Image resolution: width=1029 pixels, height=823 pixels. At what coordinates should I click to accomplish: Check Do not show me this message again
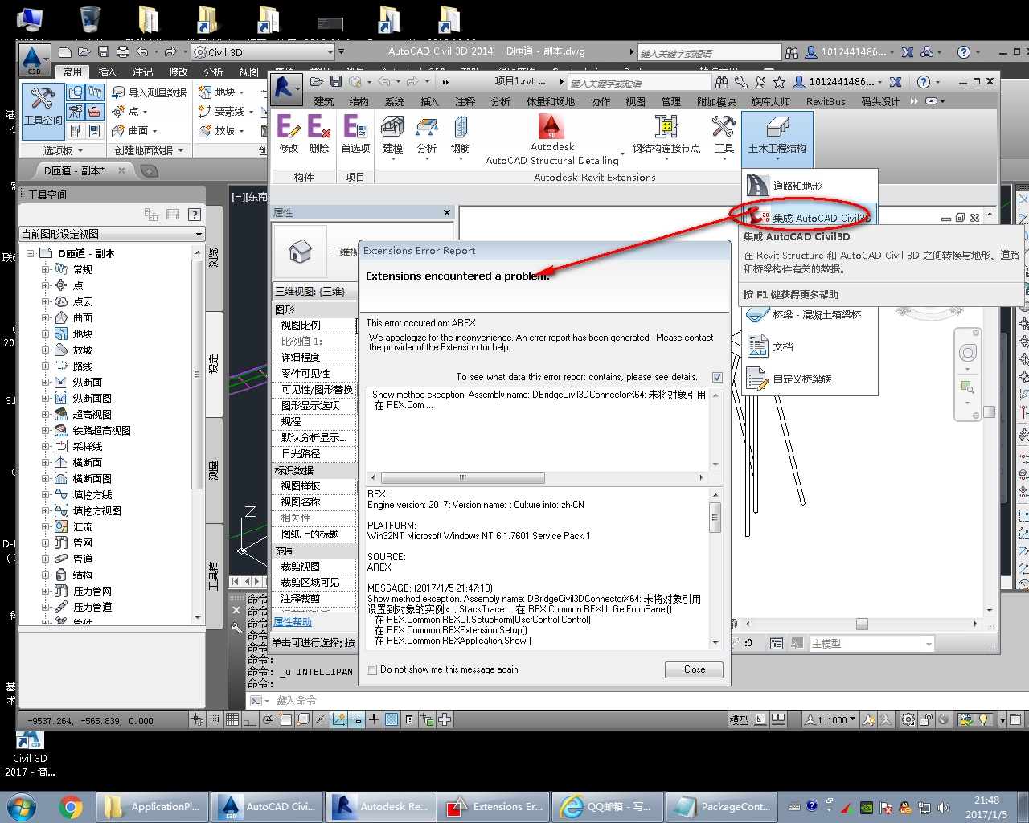pos(371,669)
